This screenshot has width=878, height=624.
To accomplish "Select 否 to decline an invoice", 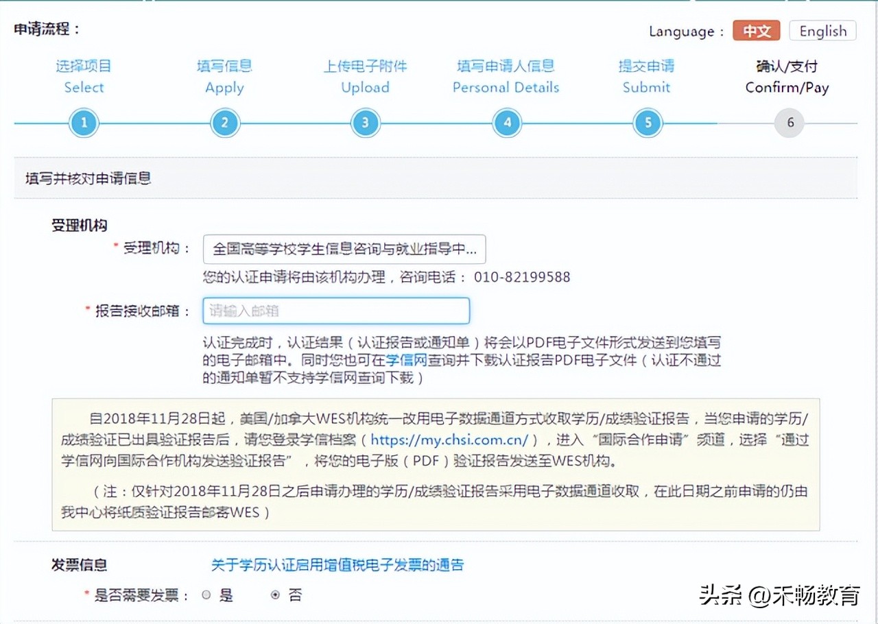I will point(275,595).
